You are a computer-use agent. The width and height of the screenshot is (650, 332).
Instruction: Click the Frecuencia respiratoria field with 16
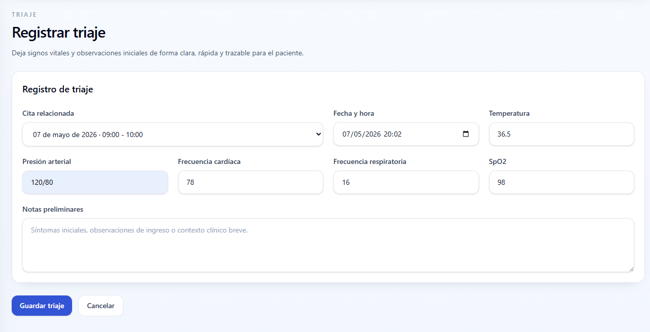406,182
